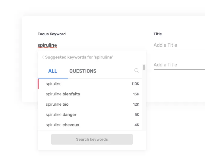Image resolution: width=205 pixels, height=160 pixels.
Task: Select the 'spiruline bio' keyword
Action: point(90,104)
